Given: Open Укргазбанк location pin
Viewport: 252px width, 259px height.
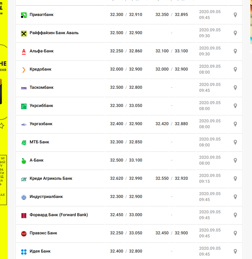Looking at the screenshot, I should click(x=235, y=124).
